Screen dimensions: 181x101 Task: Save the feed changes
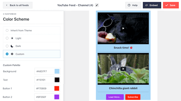pyautogui.click(x=171, y=5)
